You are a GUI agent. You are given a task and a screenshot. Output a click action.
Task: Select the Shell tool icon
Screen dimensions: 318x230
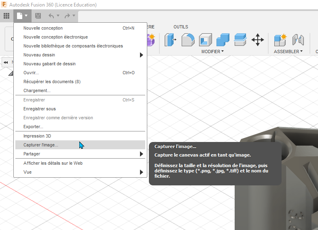pyautogui.click(x=206, y=40)
